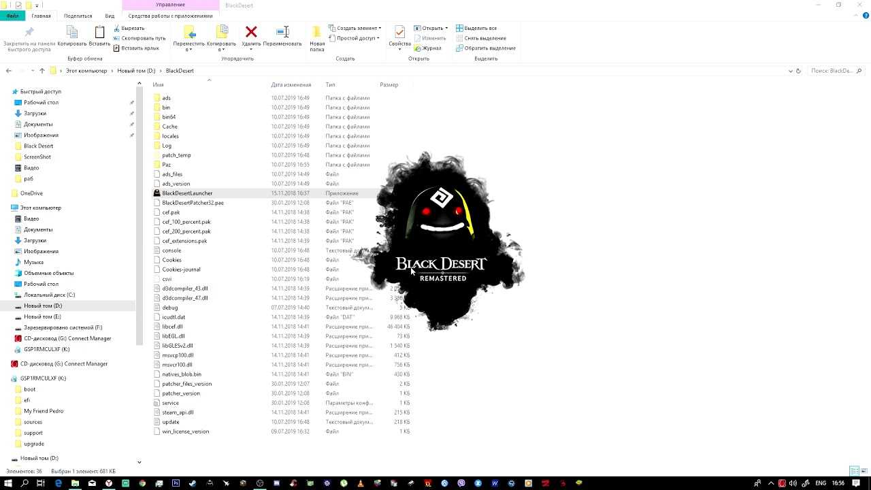Sort by Дата изменения column header
The image size is (871, 490).
(291, 85)
